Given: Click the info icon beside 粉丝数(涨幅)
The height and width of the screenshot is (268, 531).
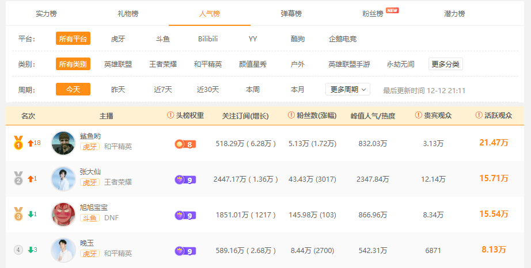Looking at the screenshot, I should point(291,115).
